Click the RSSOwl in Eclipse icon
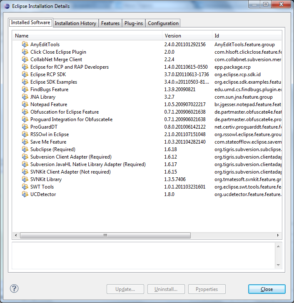Image resolution: width=294 pixels, height=303 pixels. [x=25, y=134]
